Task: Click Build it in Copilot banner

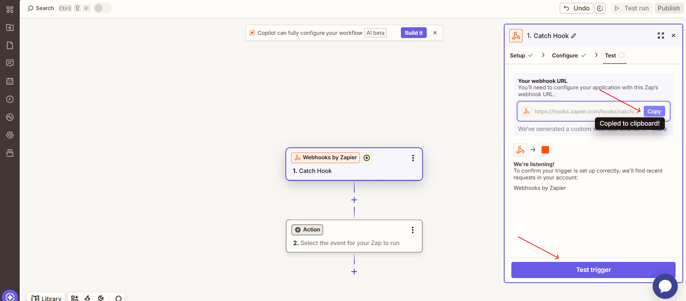Action: [x=413, y=33]
